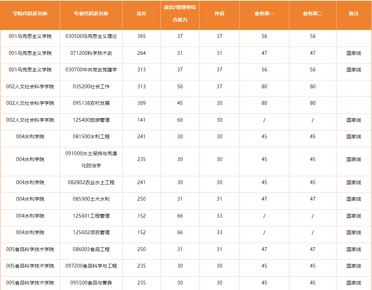Select the 086003食品工程 cell
The height and width of the screenshot is (290, 372).
pyautogui.click(x=91, y=249)
